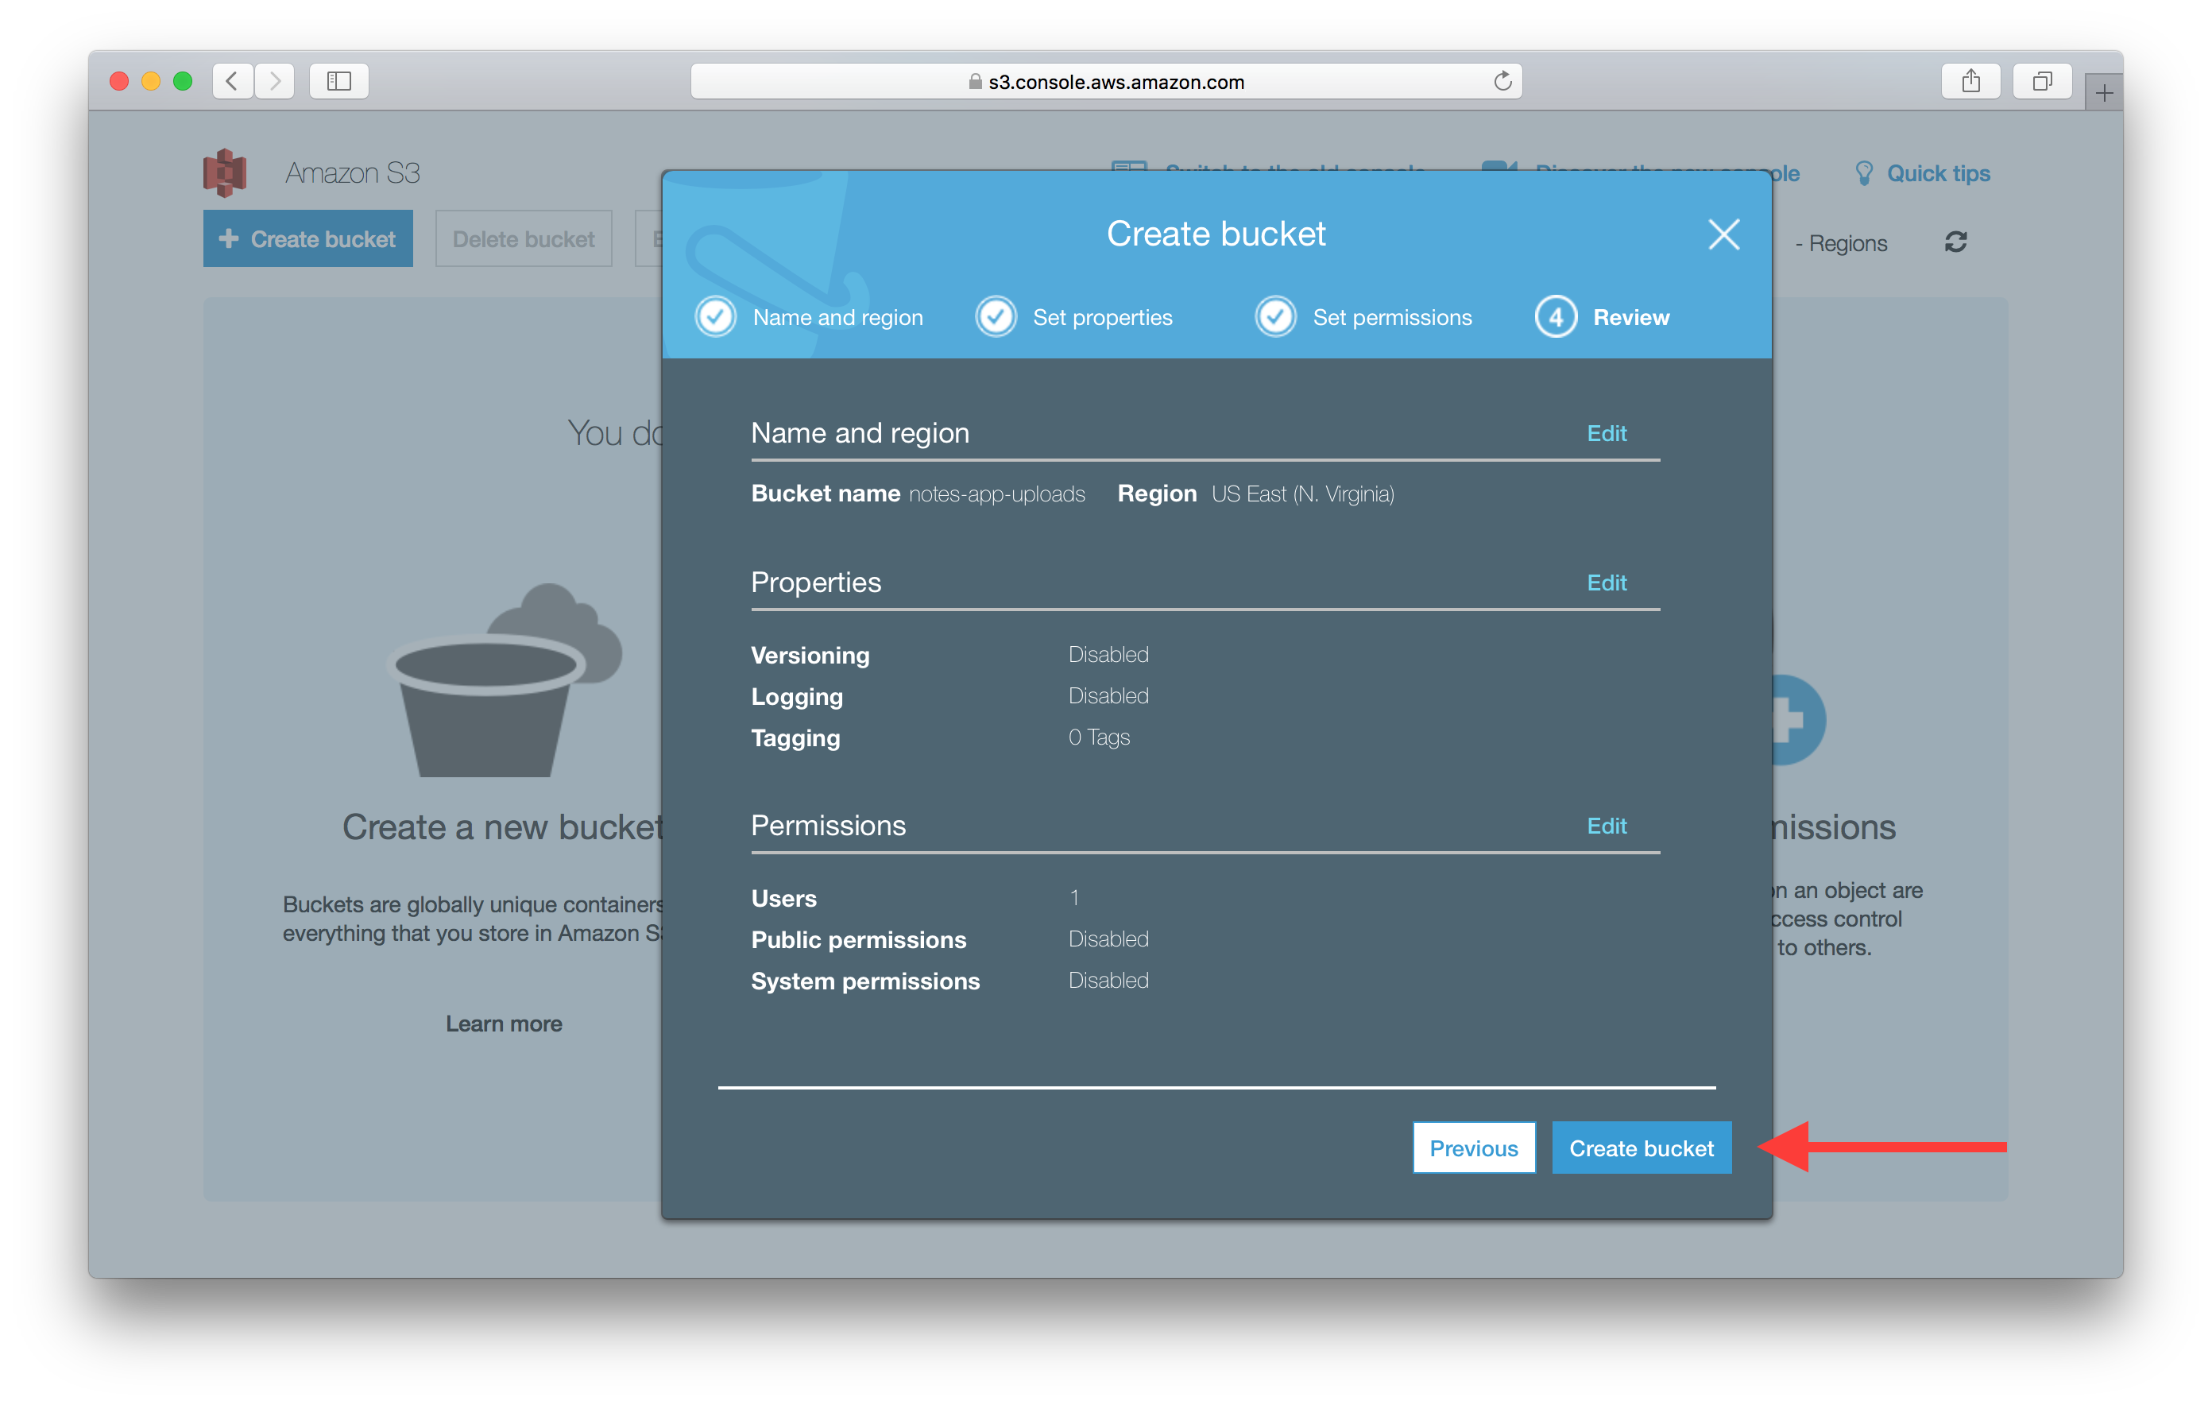The width and height of the screenshot is (2212, 1405).
Task: Close the Create bucket dialog
Action: 1723,234
